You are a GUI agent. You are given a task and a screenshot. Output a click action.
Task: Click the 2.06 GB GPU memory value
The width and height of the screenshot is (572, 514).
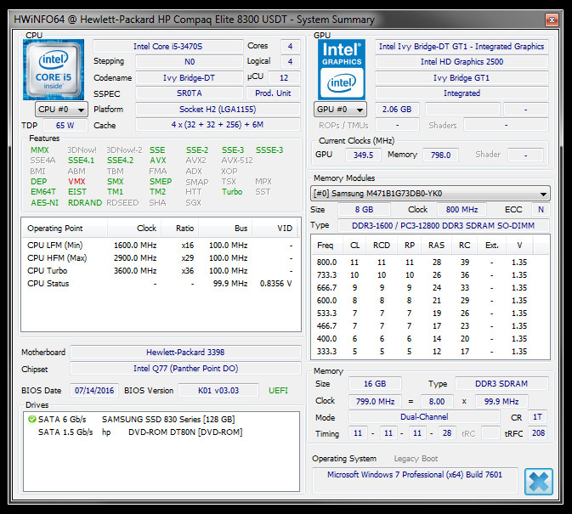tap(397, 110)
